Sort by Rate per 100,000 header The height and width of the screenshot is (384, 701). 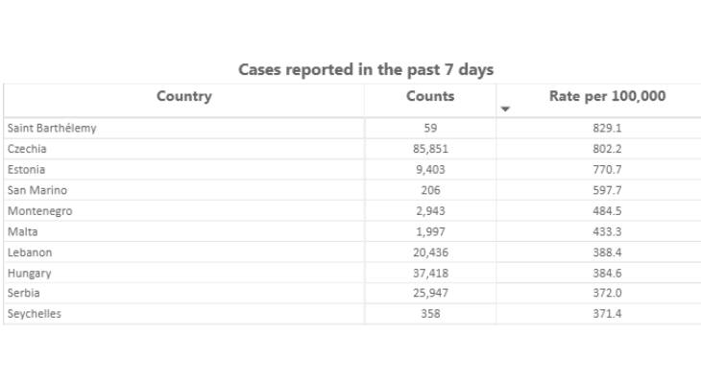[x=607, y=96]
